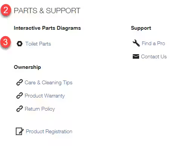The width and height of the screenshot is (181, 146).
Task: View the Product Warranty link
Action: pyautogui.click(x=44, y=96)
